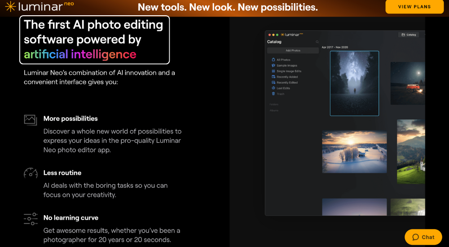Click the Single Image Edits icon
Viewport: 449px width, 247px height.
pos(273,71)
